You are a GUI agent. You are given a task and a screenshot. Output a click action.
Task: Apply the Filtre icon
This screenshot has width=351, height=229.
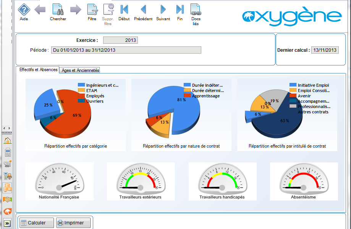click(x=92, y=10)
